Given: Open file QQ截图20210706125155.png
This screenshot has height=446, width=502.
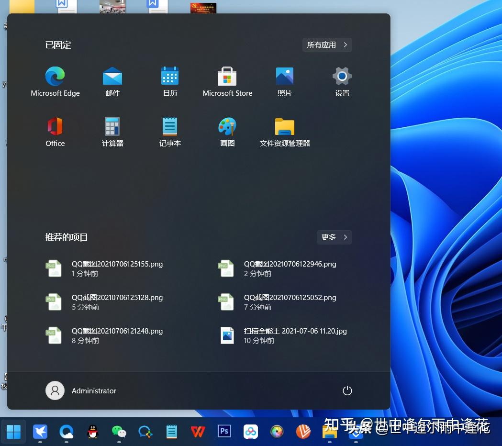Looking at the screenshot, I should [117, 268].
